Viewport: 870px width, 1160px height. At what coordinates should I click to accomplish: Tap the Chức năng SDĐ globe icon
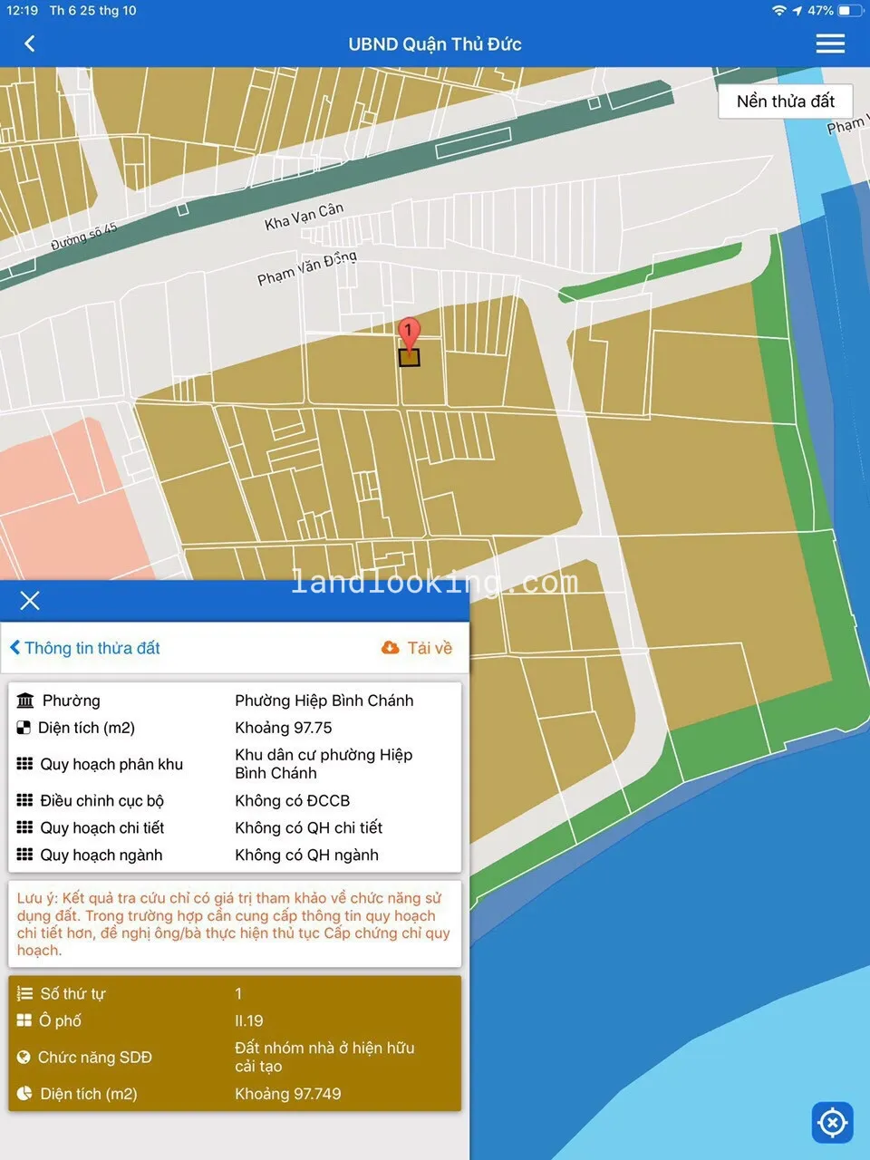(x=24, y=1057)
